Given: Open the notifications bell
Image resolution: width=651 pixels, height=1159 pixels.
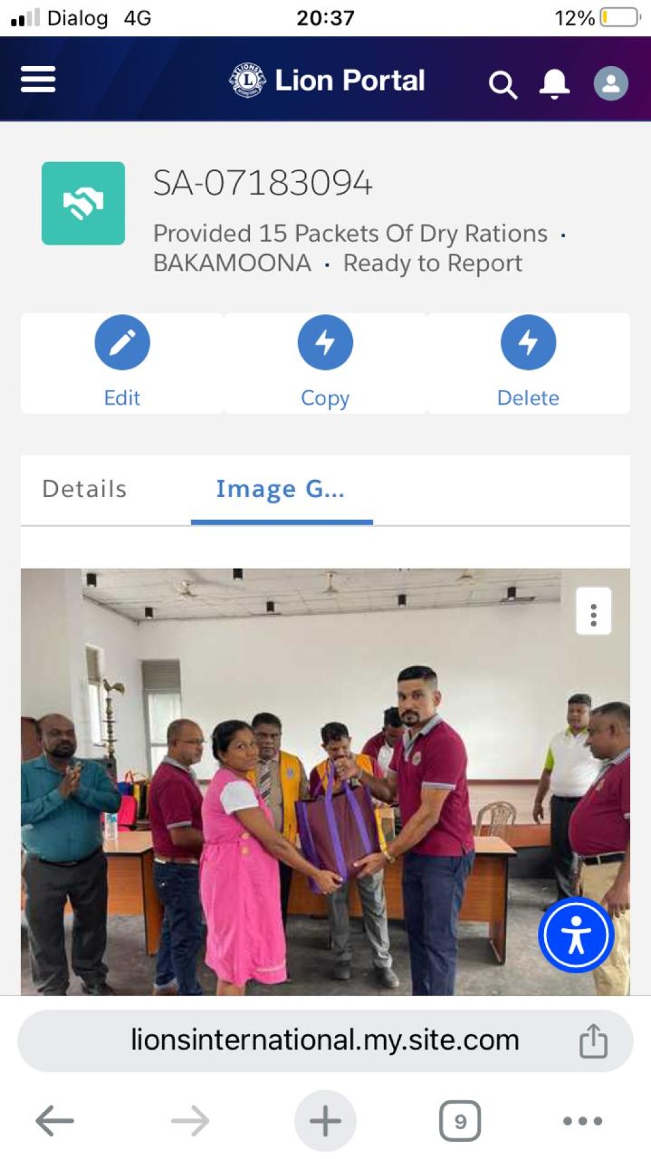Looking at the screenshot, I should [554, 83].
